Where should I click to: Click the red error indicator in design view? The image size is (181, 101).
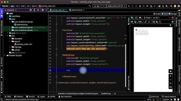pos(173,18)
